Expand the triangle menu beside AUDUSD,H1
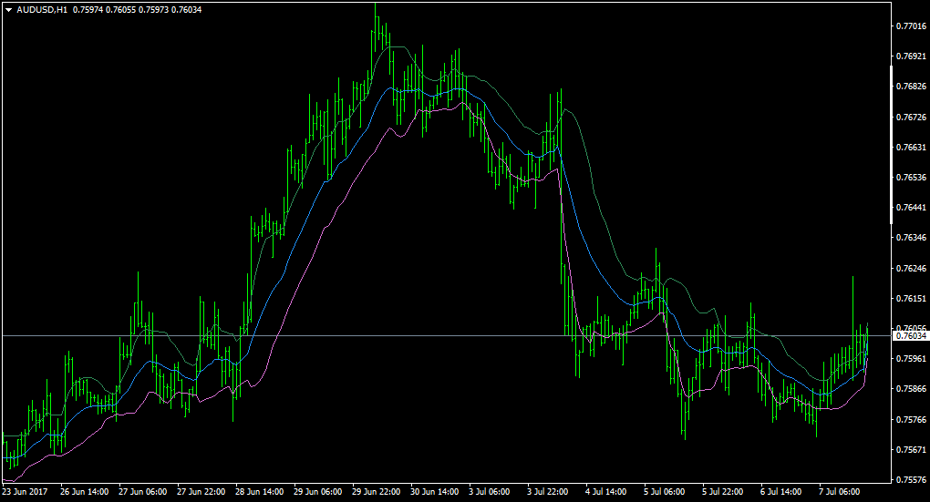The image size is (930, 502). tap(8, 10)
